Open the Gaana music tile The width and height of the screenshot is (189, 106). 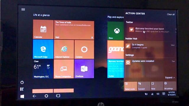(x=115, y=50)
